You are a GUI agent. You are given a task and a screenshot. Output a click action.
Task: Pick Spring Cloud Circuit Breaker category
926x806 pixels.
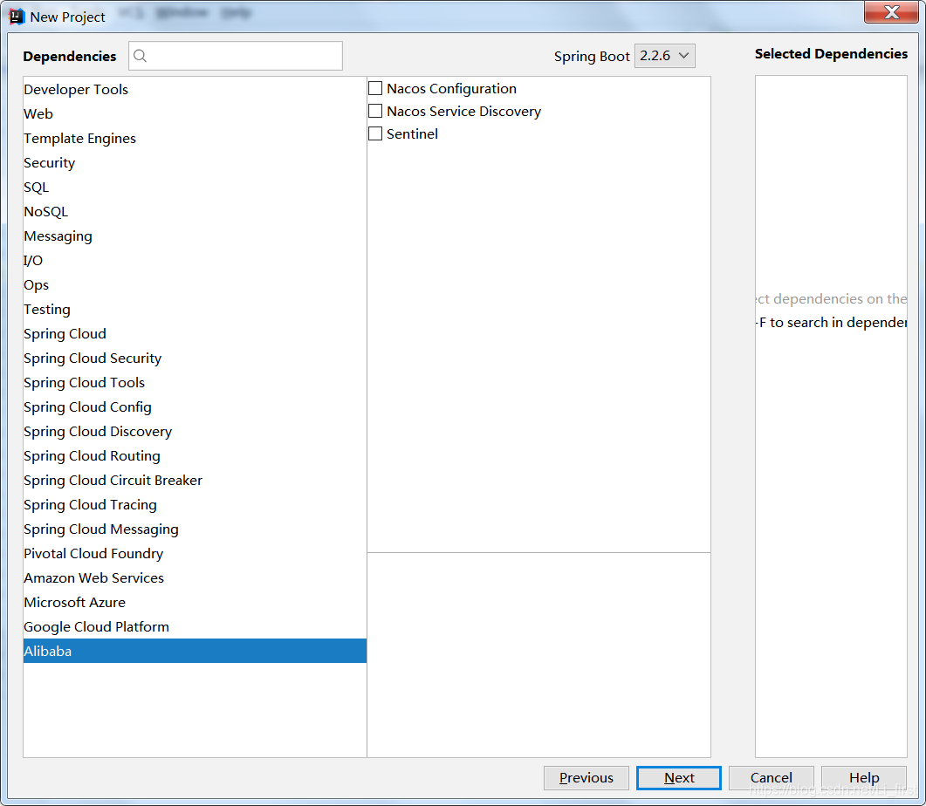coord(195,481)
